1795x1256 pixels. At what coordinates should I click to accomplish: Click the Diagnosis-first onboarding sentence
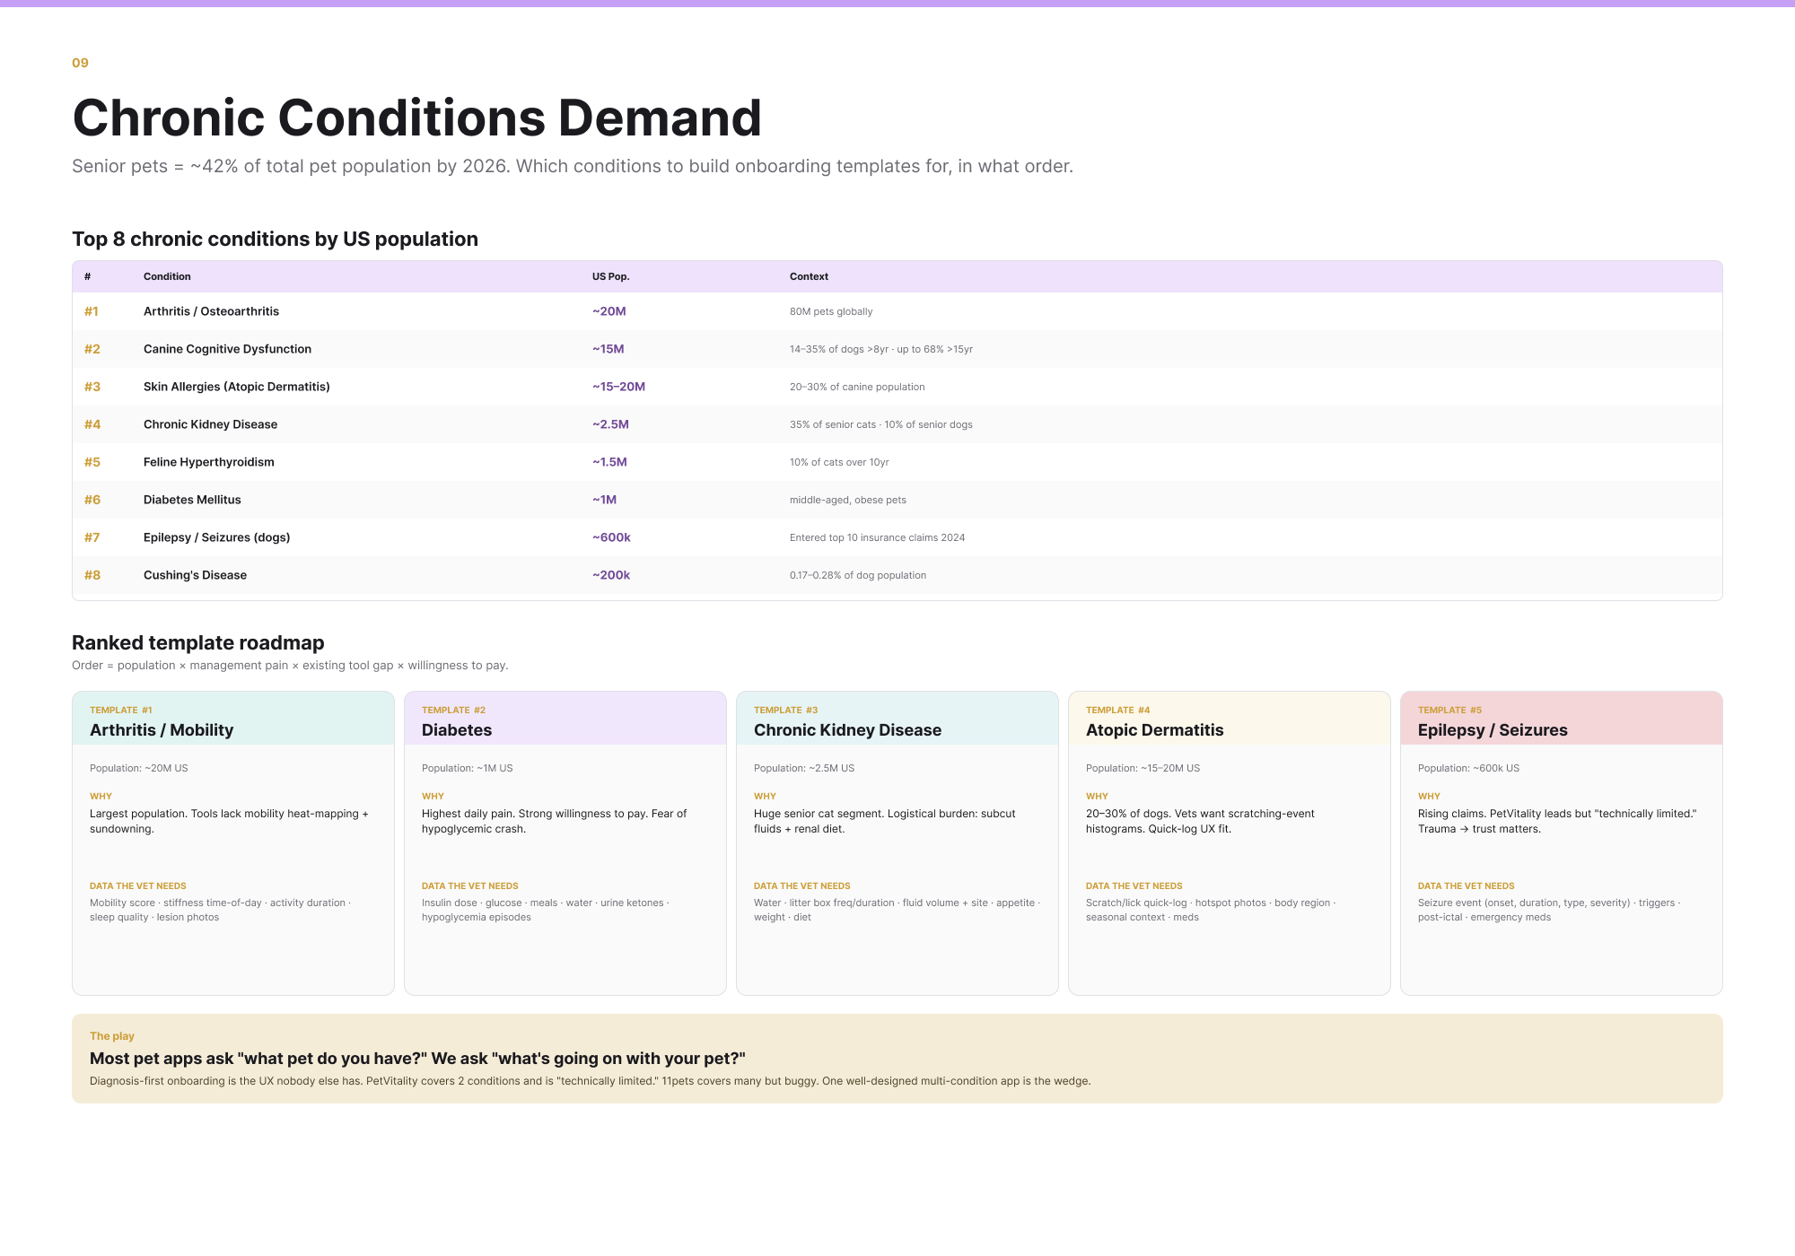pyautogui.click(x=591, y=1081)
